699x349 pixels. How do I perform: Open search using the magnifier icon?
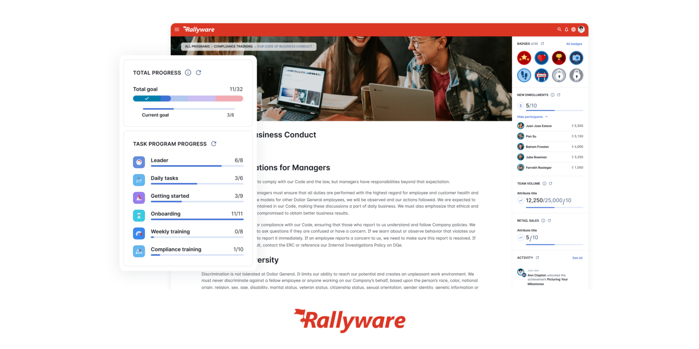(x=559, y=29)
